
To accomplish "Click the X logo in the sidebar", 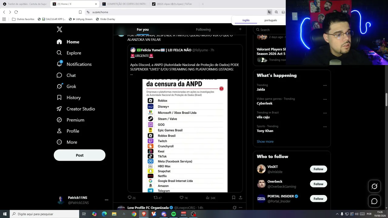I will pyautogui.click(x=59, y=29).
